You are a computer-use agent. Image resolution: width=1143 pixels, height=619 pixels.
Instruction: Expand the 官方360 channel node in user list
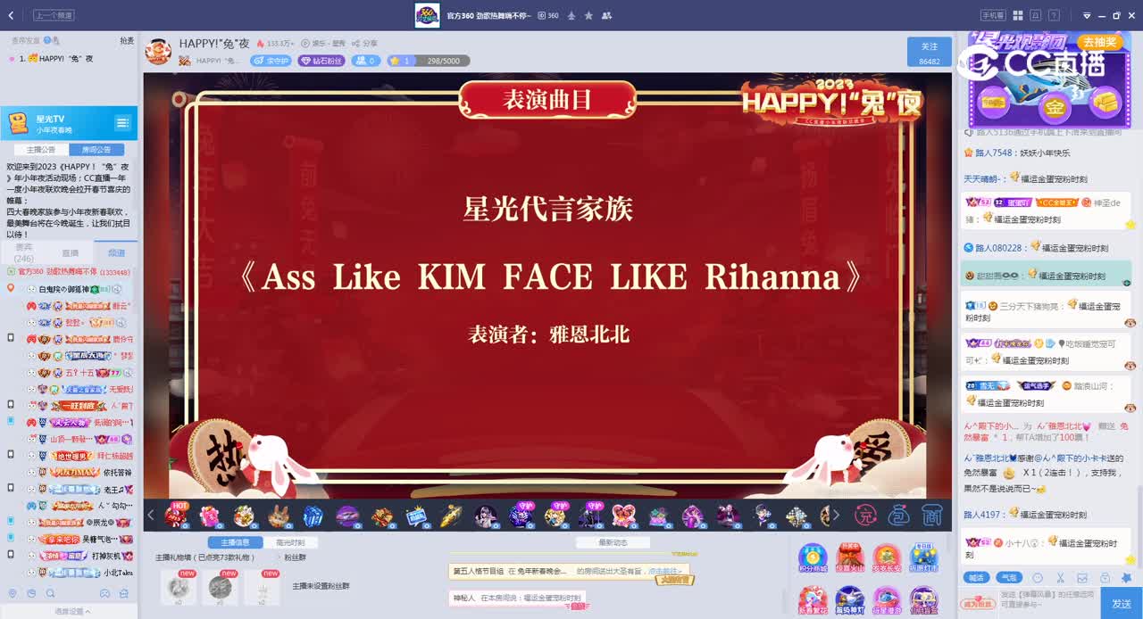coord(11,272)
